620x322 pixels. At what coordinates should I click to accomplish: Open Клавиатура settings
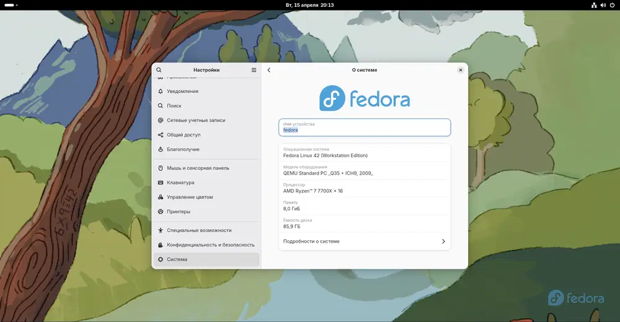click(206, 183)
